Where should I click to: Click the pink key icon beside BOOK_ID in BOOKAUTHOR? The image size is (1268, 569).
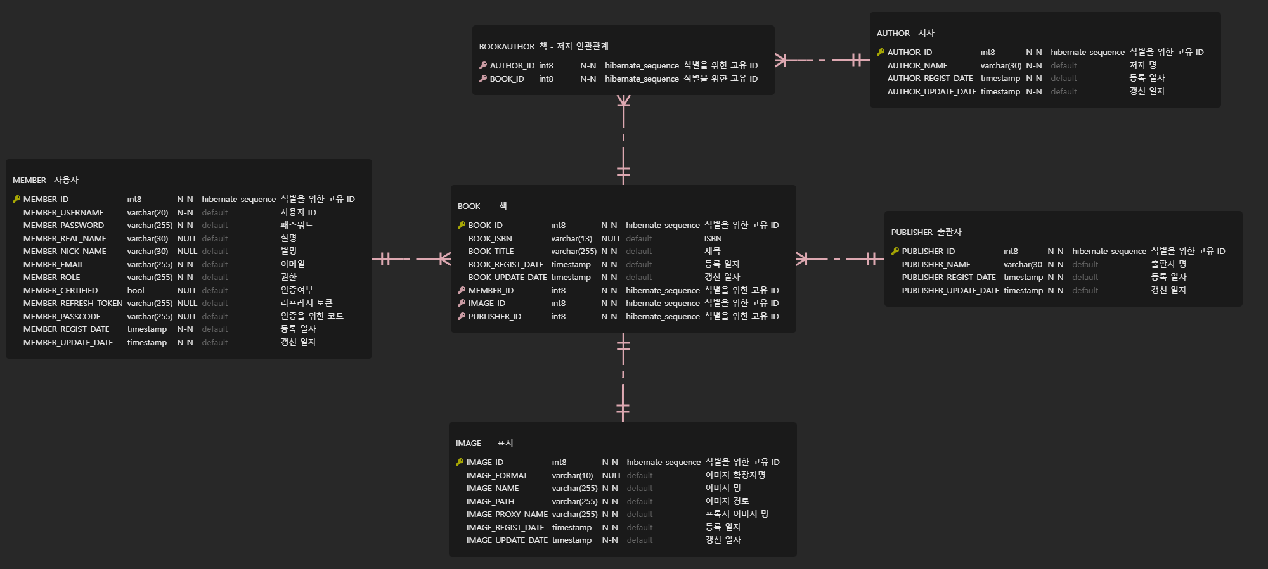click(x=483, y=79)
